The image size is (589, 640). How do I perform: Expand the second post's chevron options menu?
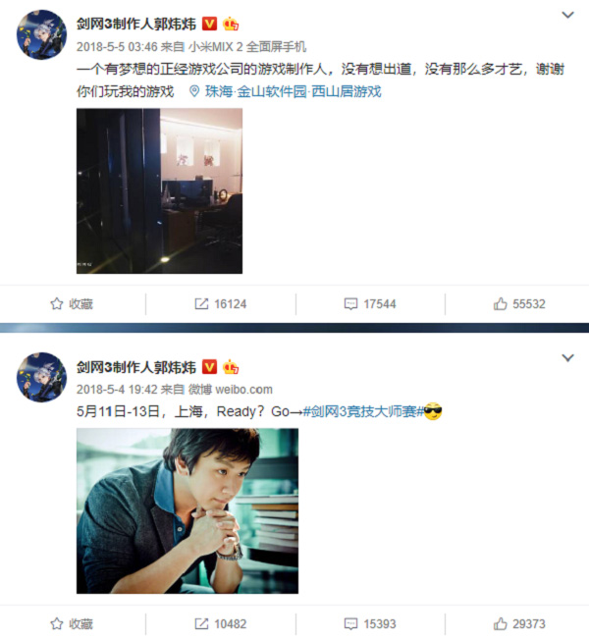tap(567, 358)
